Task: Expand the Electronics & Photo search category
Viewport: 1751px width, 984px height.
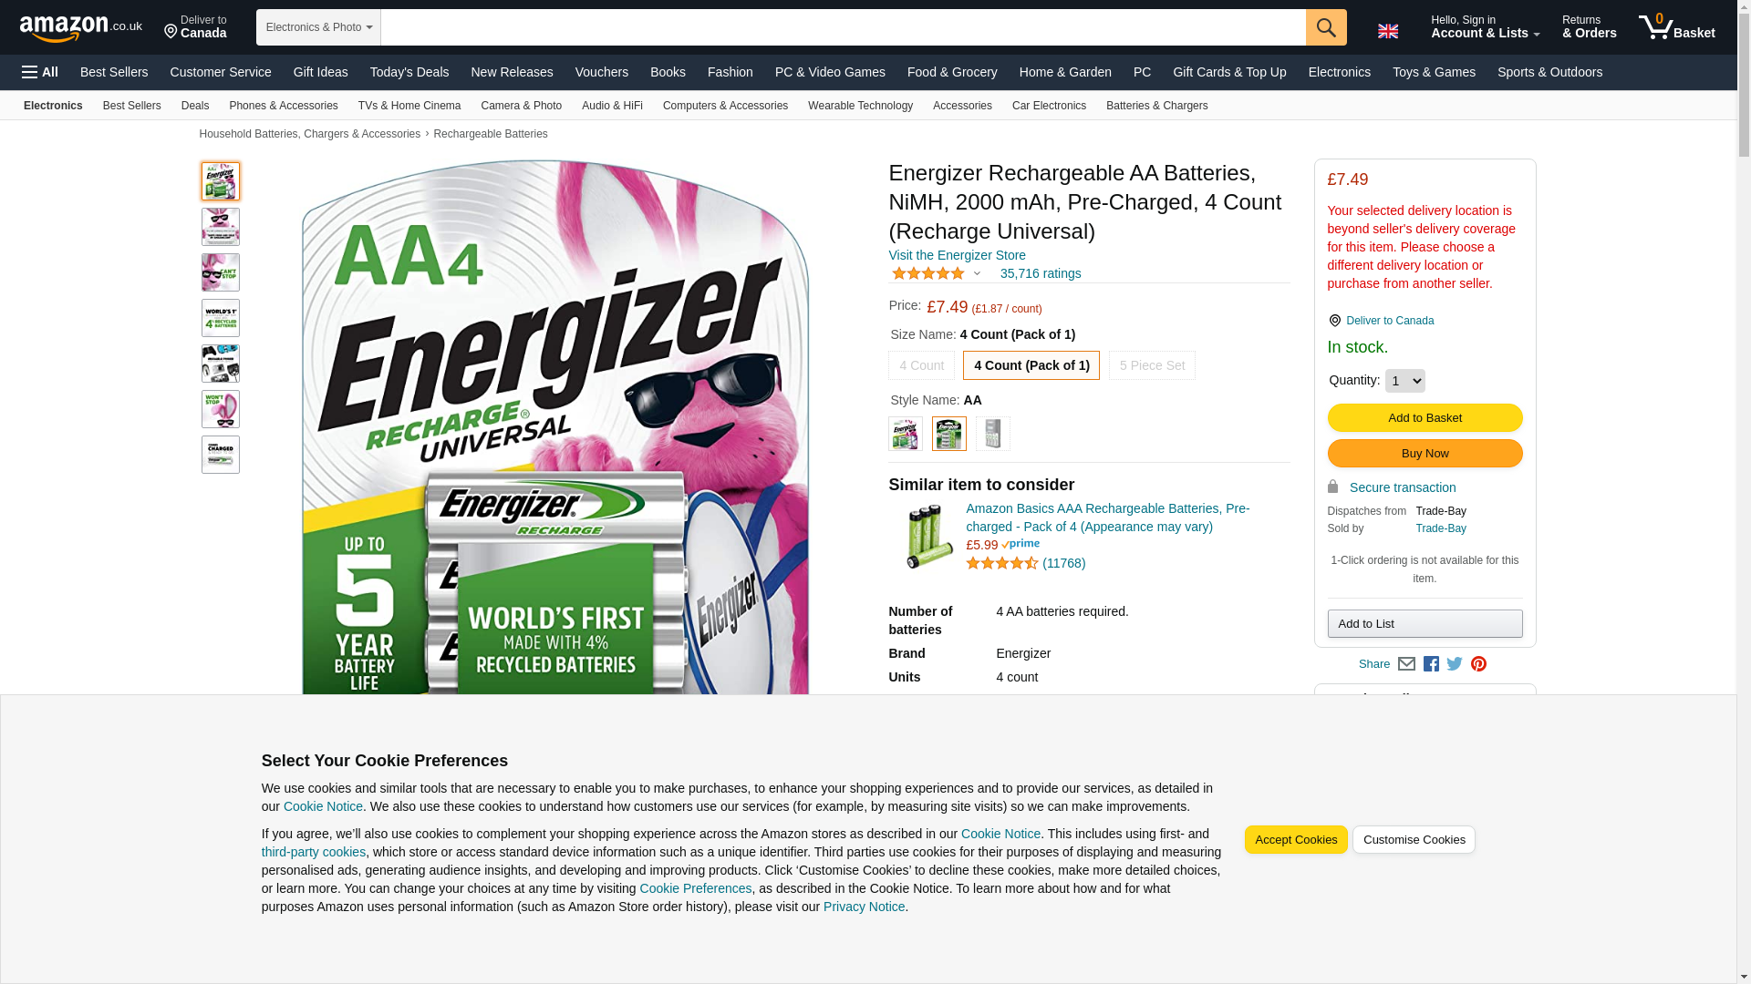Action: click(318, 27)
